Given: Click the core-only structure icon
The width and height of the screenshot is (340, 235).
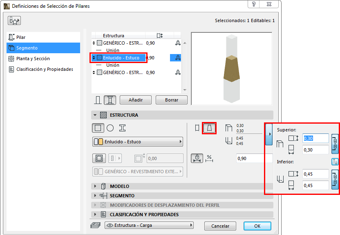Looking at the screenshot, I should coord(99,158).
